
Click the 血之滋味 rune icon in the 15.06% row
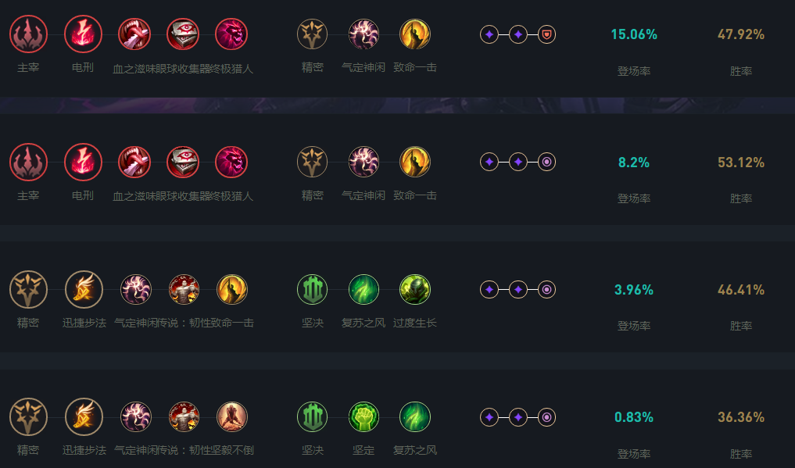[134, 34]
